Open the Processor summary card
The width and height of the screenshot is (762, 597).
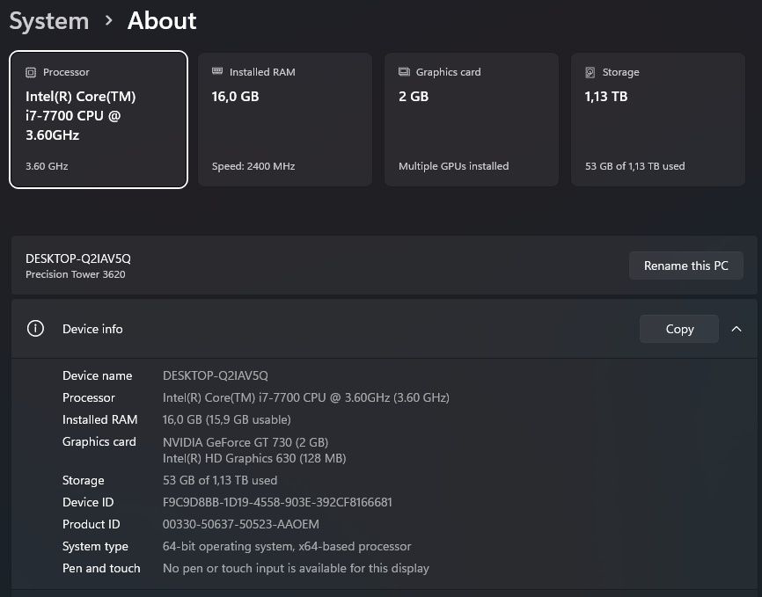click(x=99, y=120)
